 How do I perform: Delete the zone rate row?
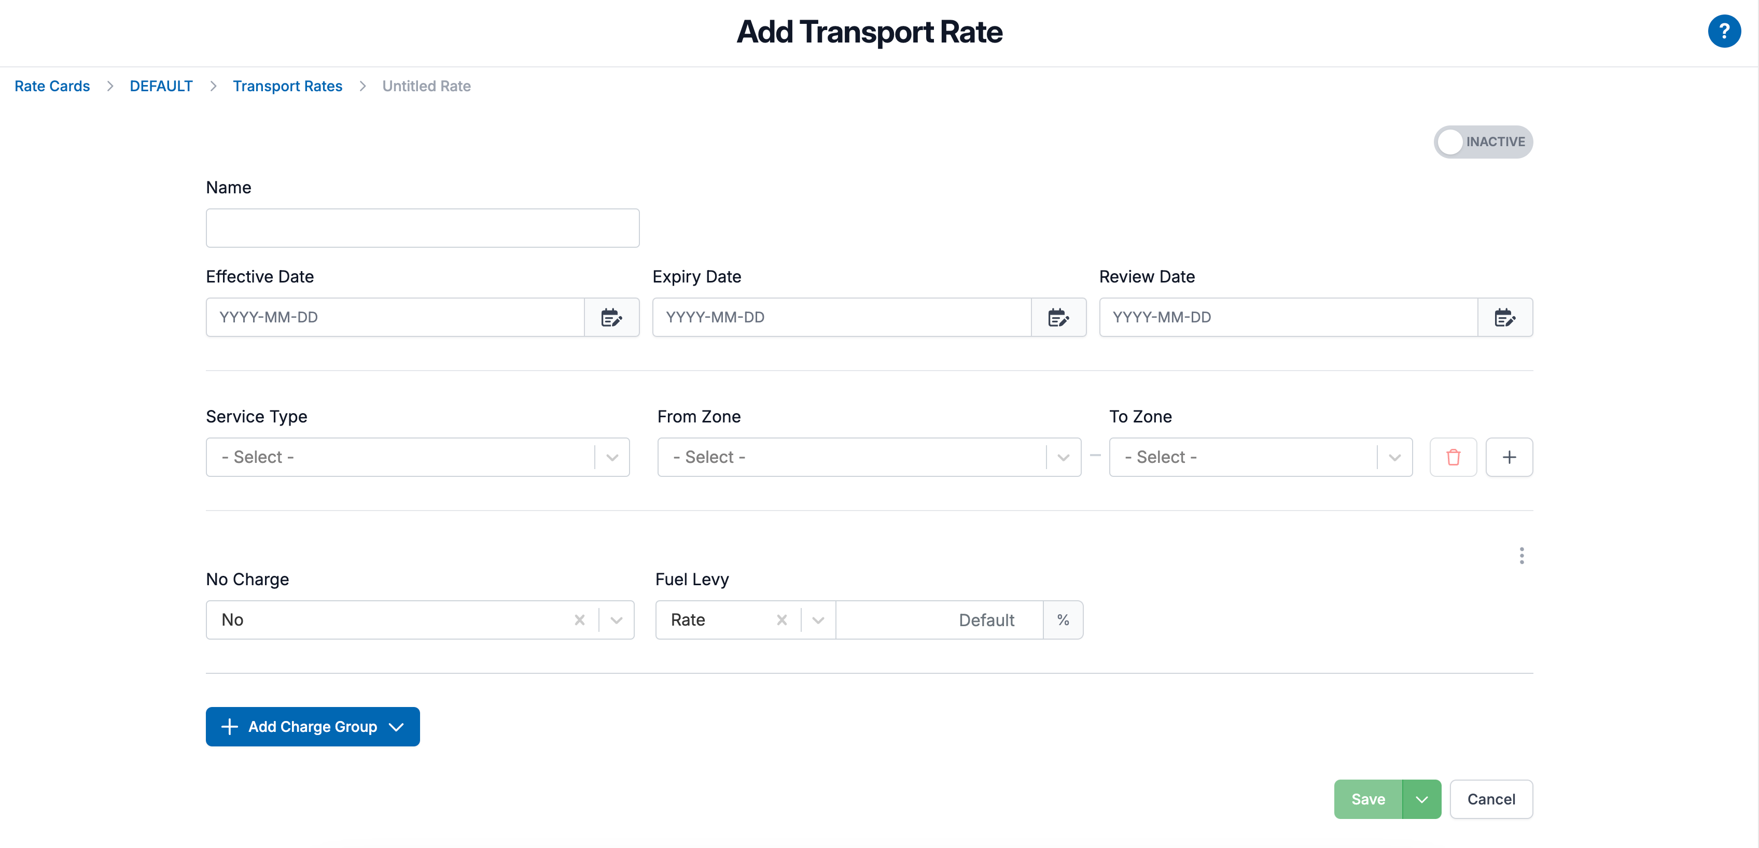point(1453,457)
